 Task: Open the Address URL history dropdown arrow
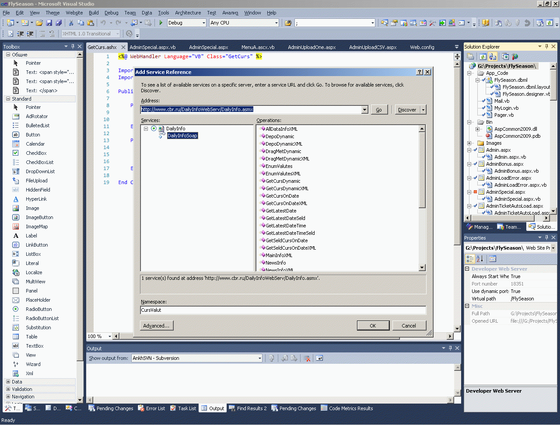365,110
